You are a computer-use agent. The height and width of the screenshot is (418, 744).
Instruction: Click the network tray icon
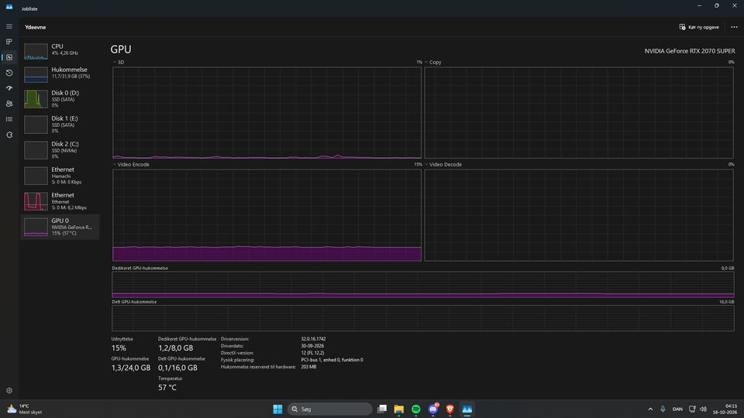pyautogui.click(x=692, y=409)
